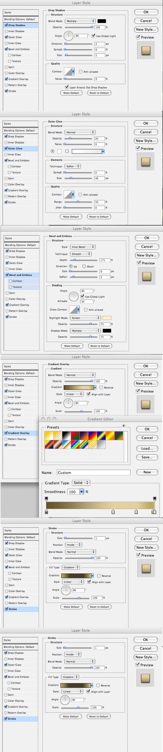The height and width of the screenshot is (752, 163).
Task: Open the Technique Softer dropdown
Action: click(72, 167)
